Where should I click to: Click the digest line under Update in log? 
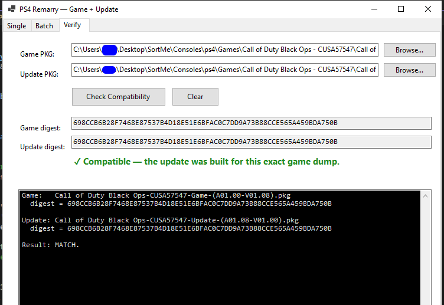[x=181, y=228]
